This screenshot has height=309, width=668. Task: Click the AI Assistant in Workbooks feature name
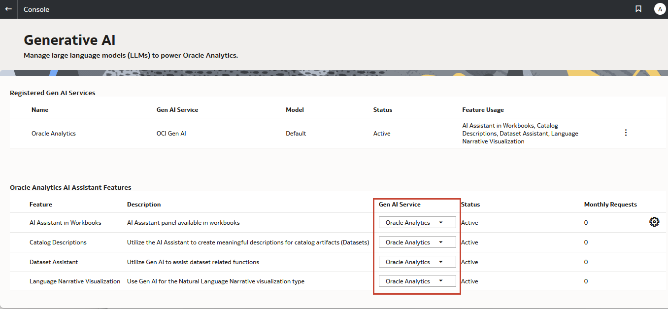tap(65, 223)
